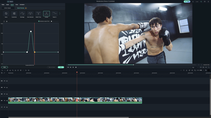Click the split scissors icon in timeline toolbar
The height and width of the screenshot is (118, 211).
[x=10, y=70]
